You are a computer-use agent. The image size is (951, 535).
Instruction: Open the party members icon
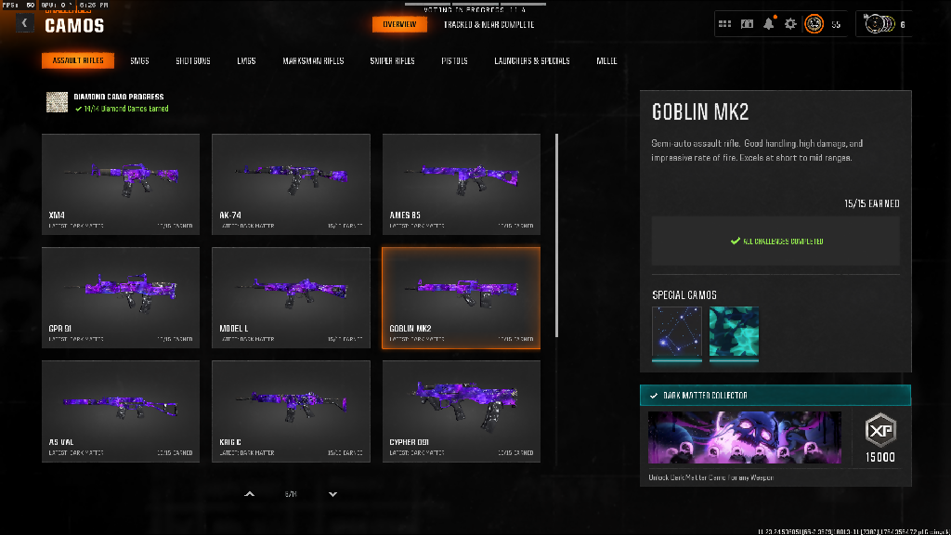[x=878, y=24]
